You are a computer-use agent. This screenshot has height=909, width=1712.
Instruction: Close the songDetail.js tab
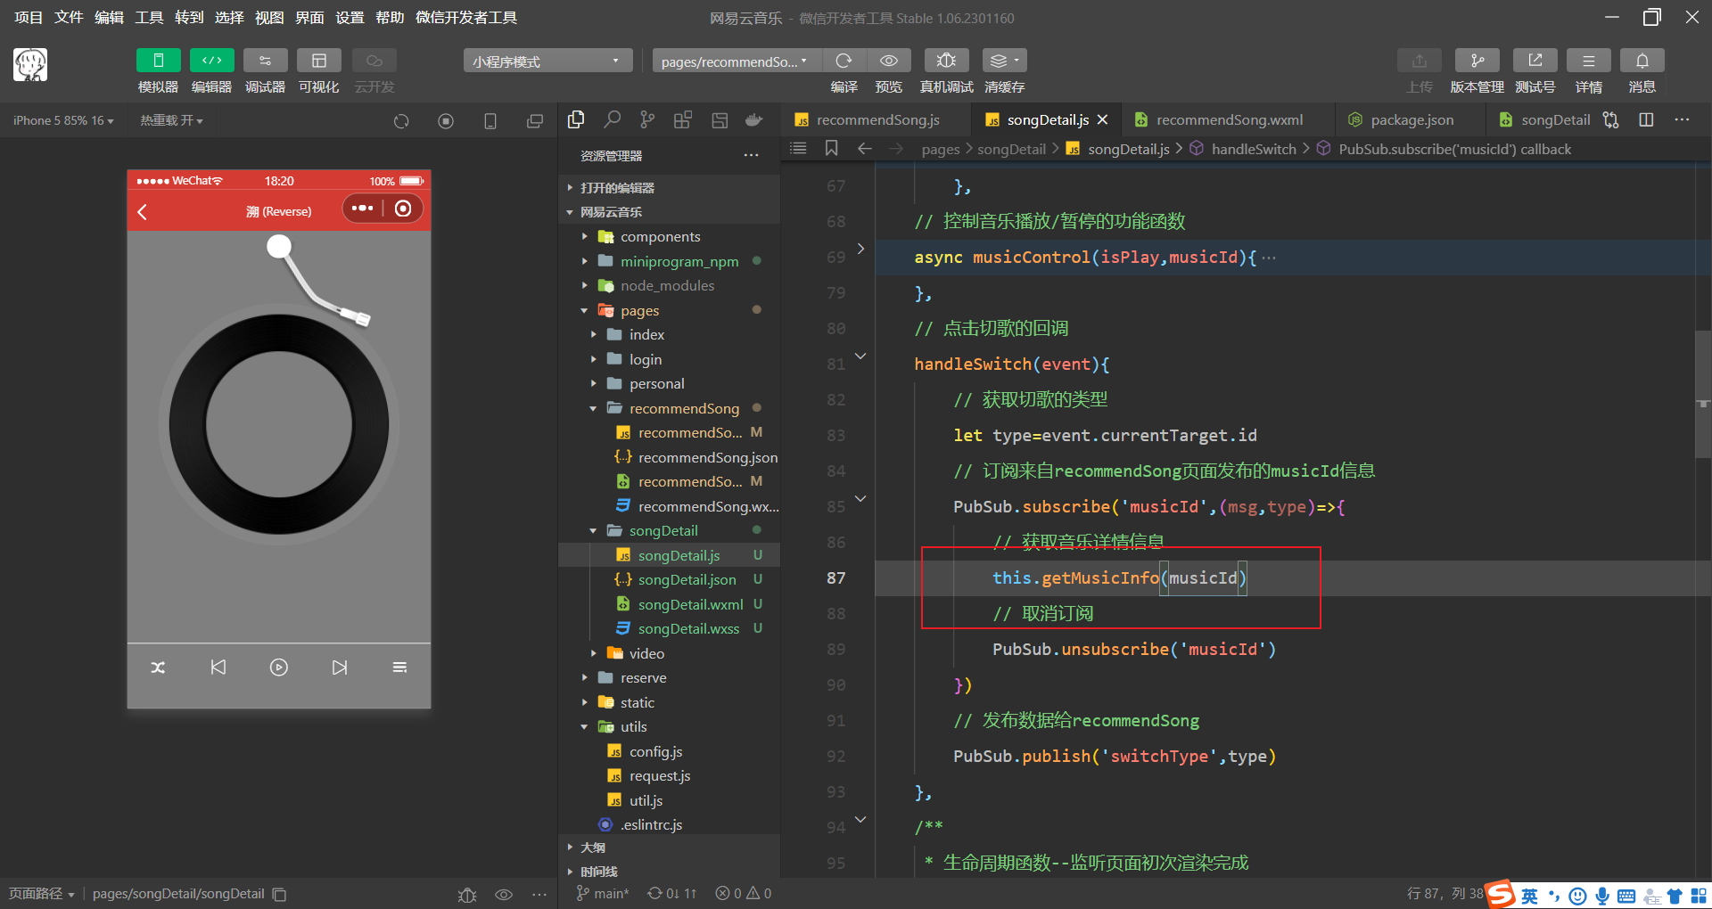[x=1103, y=119]
